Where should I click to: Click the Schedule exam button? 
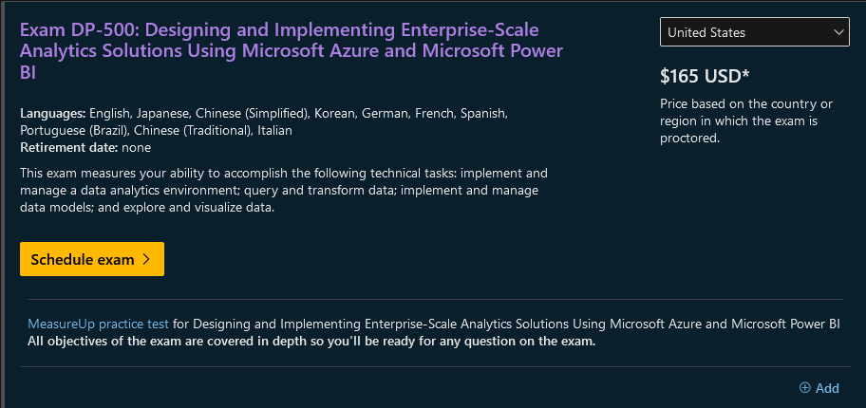[x=92, y=259]
